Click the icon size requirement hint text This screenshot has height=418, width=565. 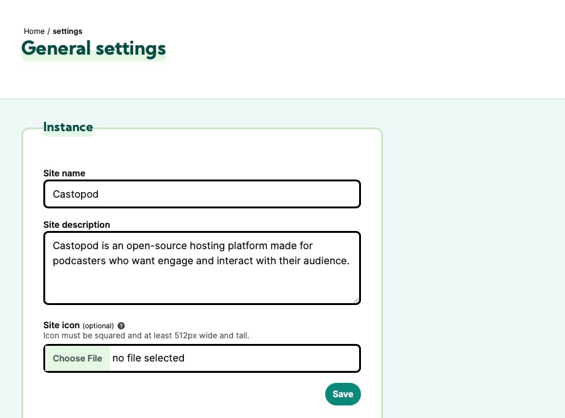pos(146,335)
